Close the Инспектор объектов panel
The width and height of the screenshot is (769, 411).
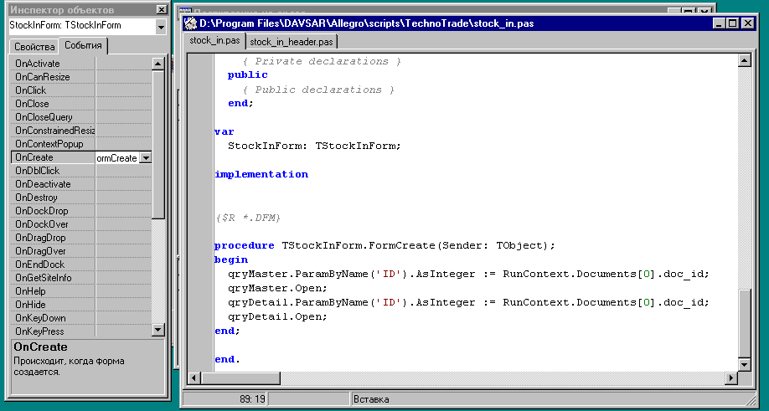pyautogui.click(x=161, y=10)
